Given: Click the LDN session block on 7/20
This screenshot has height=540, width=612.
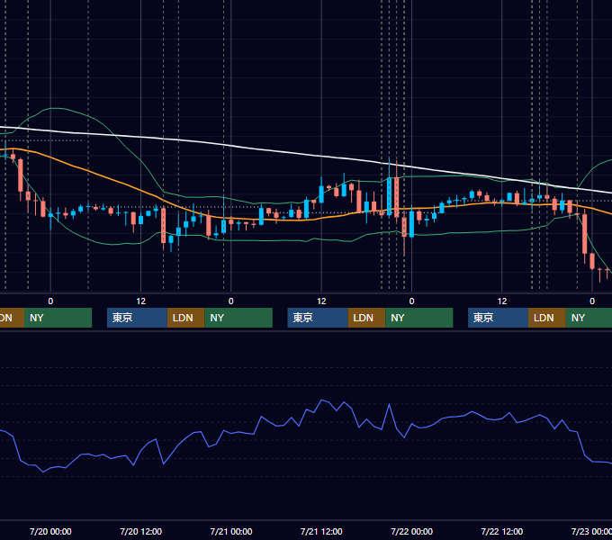Looking at the screenshot, I should click(185, 318).
